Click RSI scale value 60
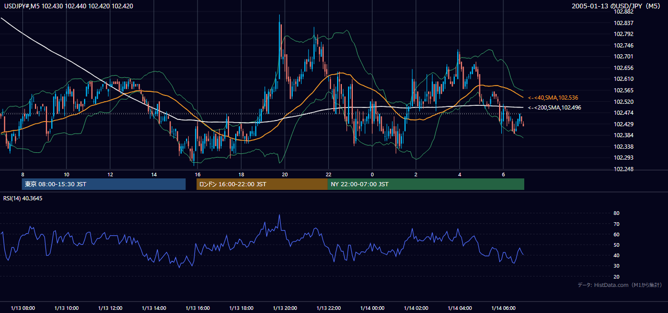The width and height of the screenshot is (668, 313). coord(616,234)
